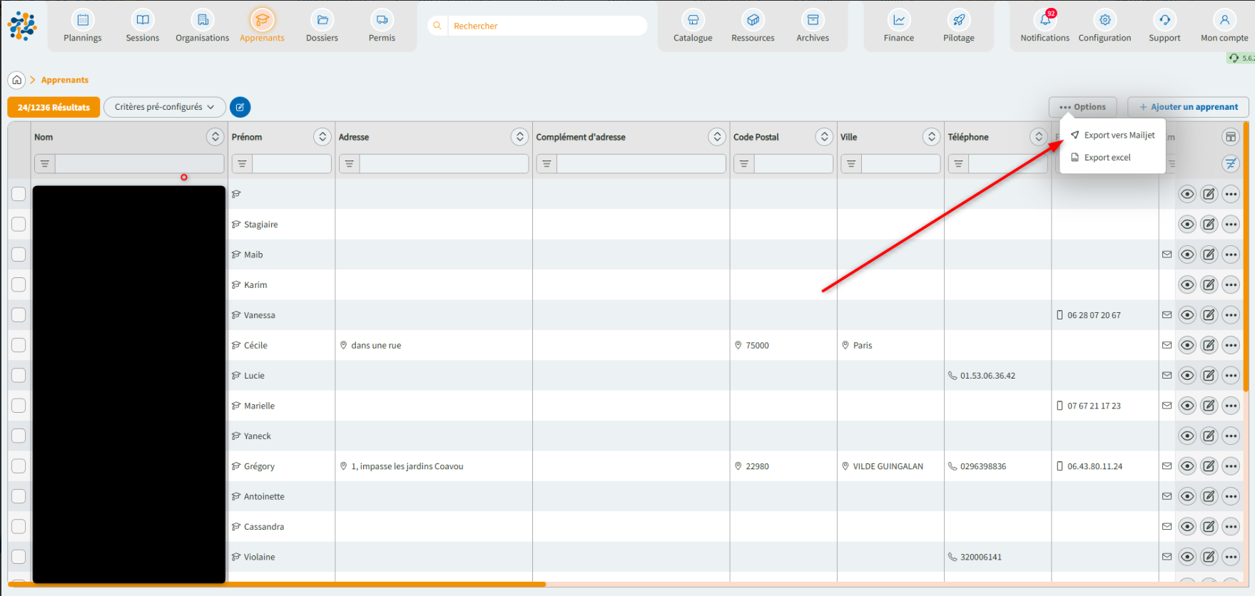
Task: Open the Plannings calendar icon
Action: point(83,20)
